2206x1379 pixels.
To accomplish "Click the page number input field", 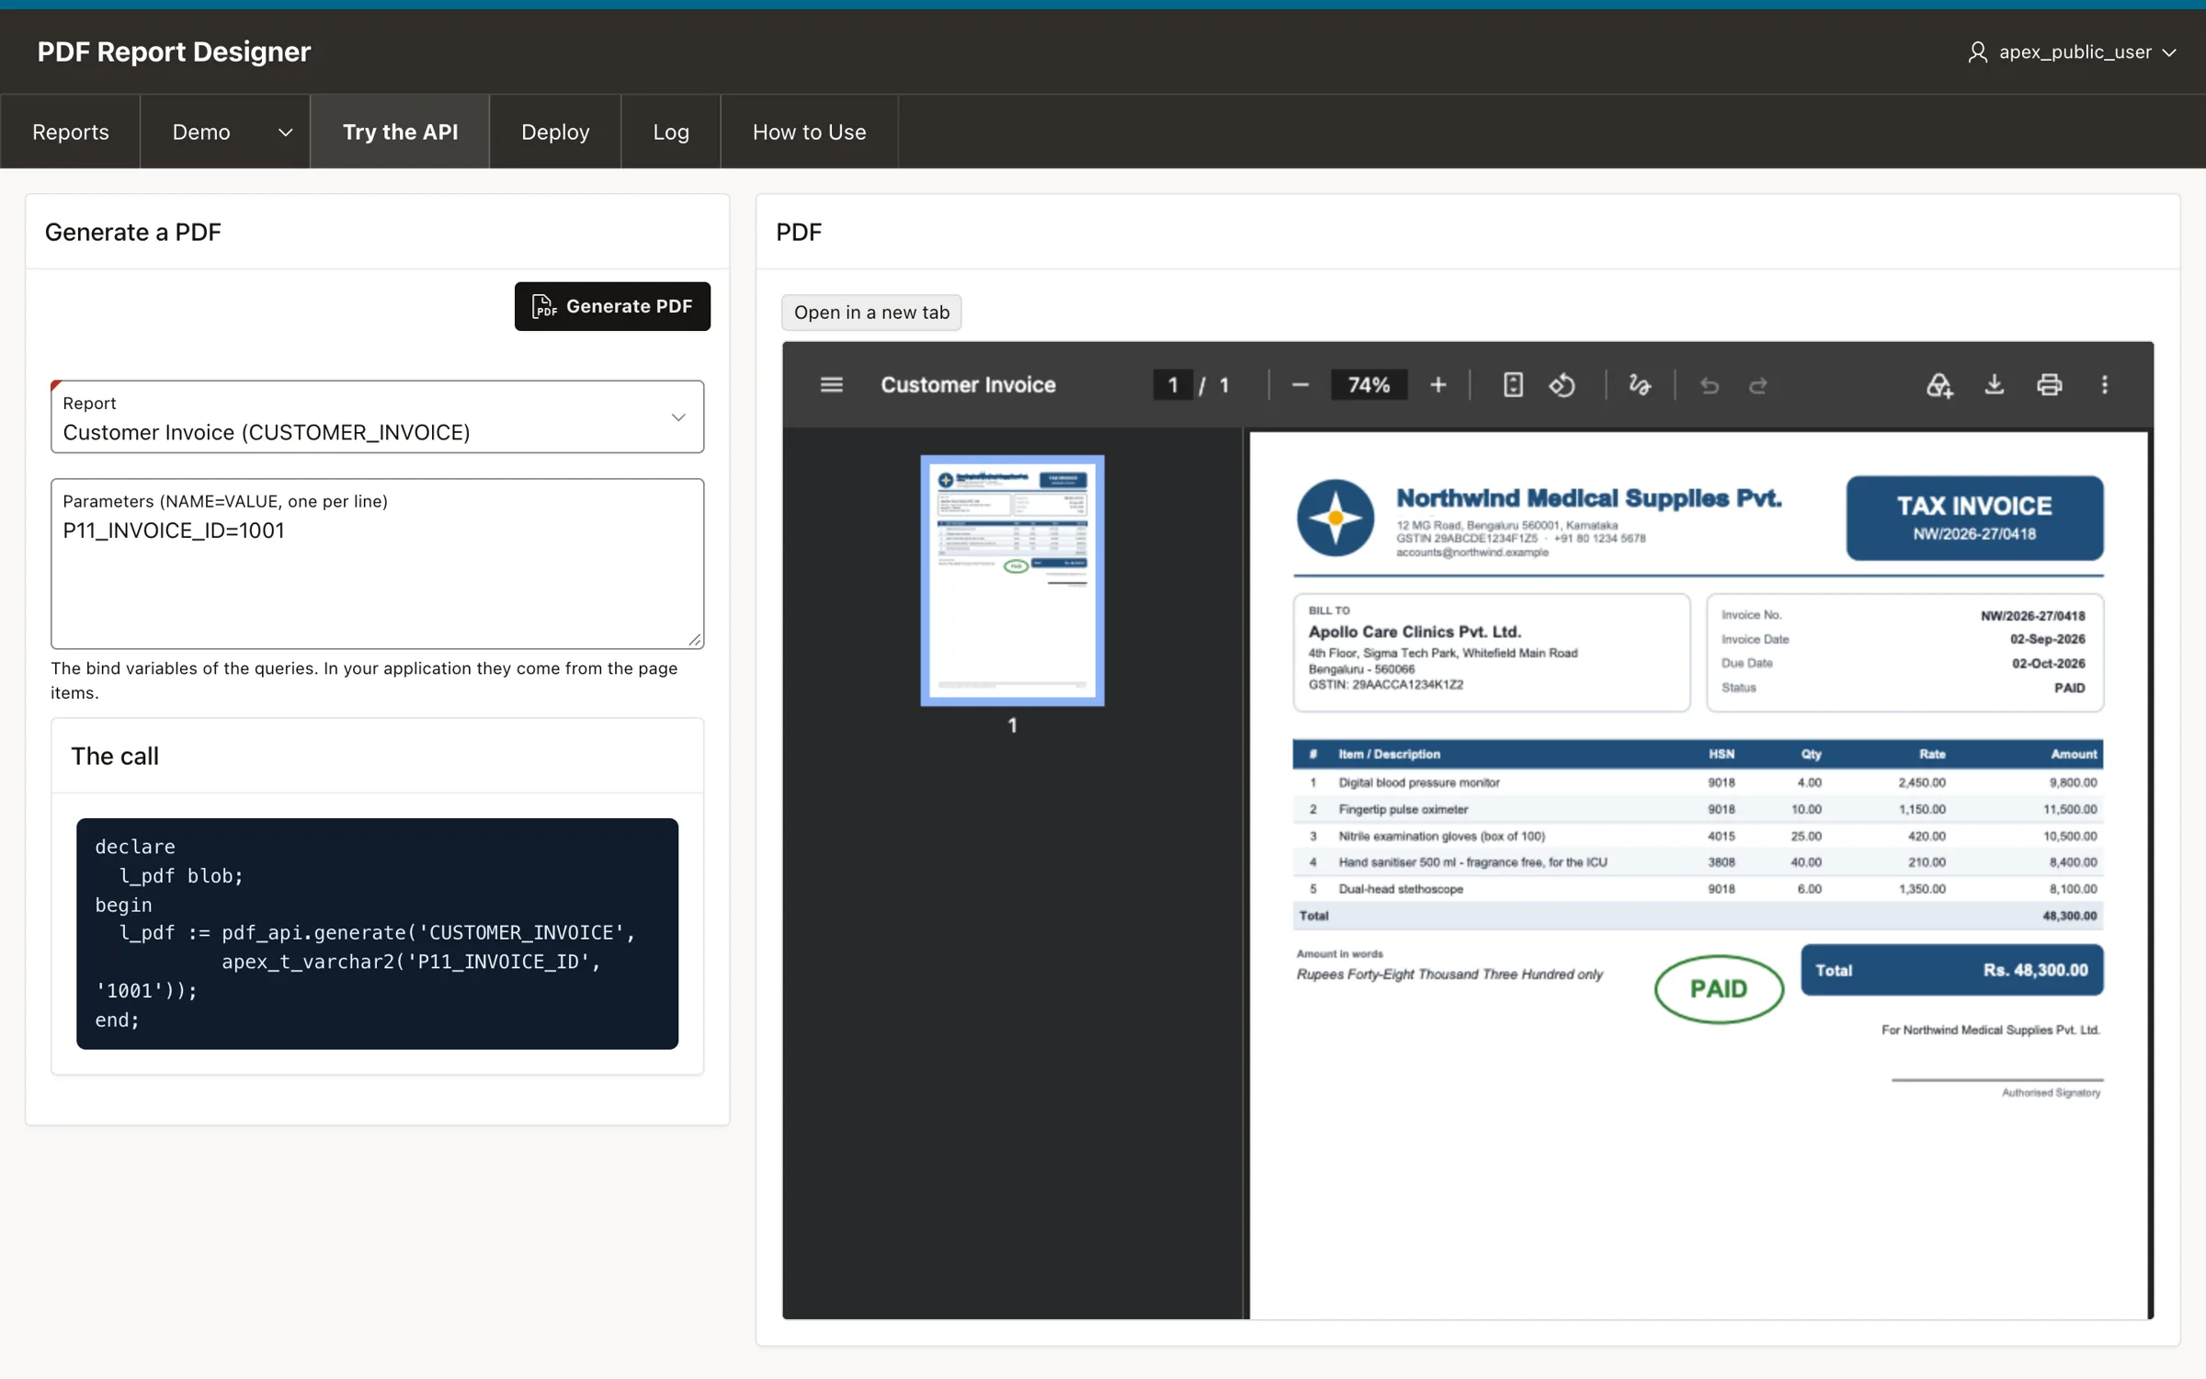I will click(x=1173, y=384).
